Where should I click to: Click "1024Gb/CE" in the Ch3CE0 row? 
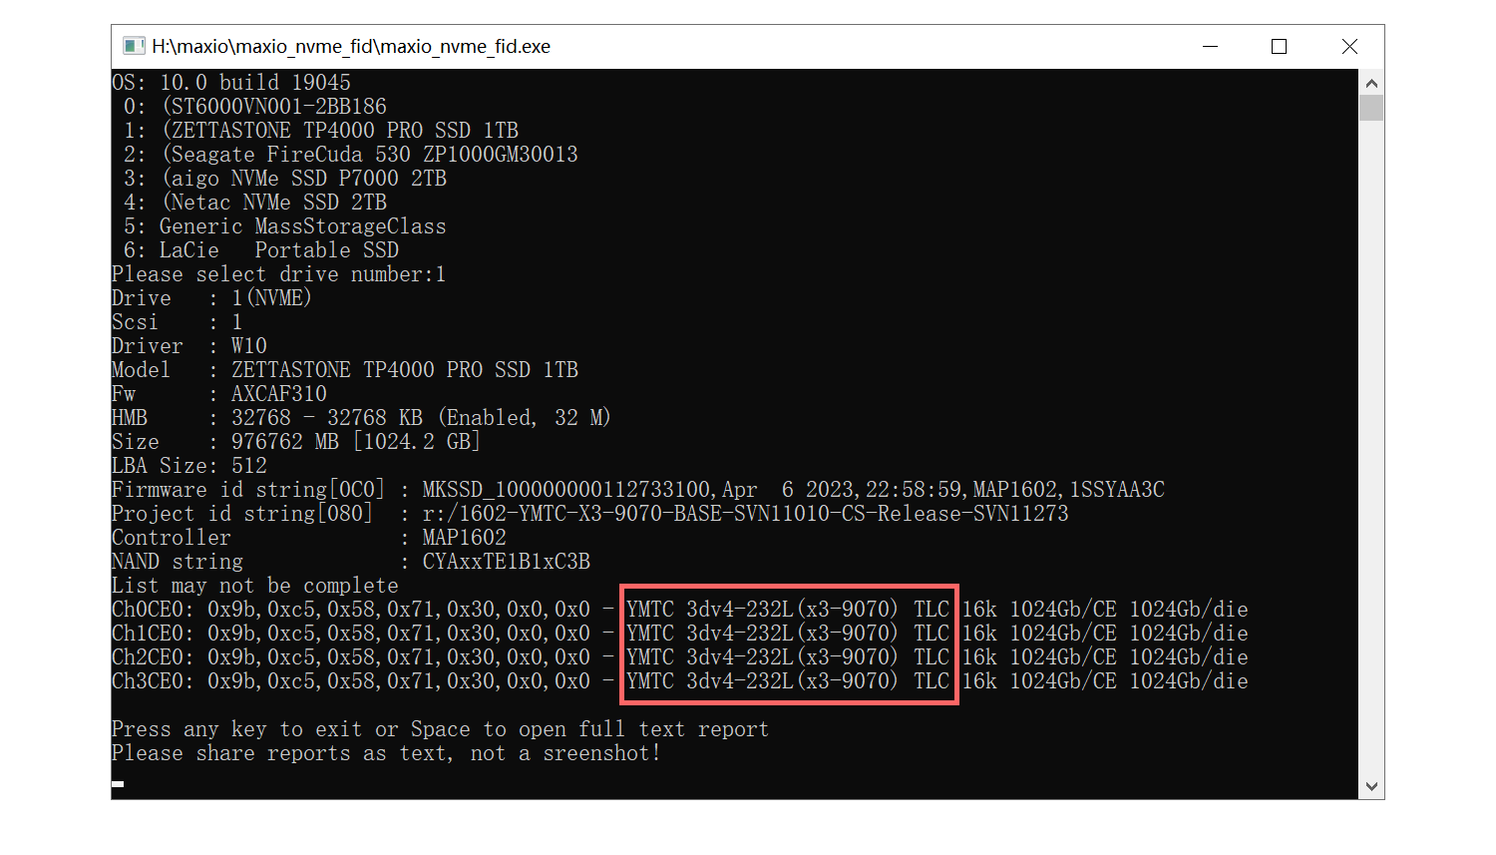1063,681
